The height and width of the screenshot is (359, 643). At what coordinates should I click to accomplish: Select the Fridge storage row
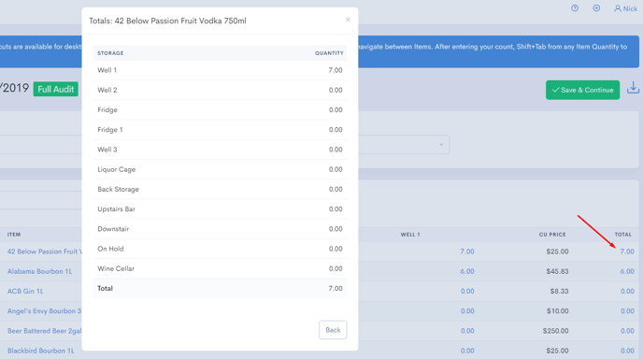(x=220, y=110)
